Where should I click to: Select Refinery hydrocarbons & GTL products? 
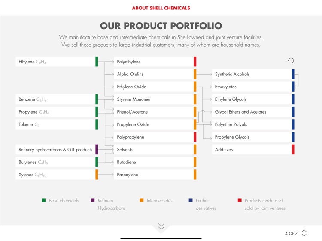(x=56, y=150)
